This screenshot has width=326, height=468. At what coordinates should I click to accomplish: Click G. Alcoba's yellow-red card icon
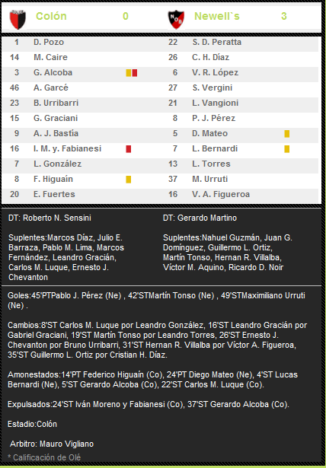pos(132,73)
